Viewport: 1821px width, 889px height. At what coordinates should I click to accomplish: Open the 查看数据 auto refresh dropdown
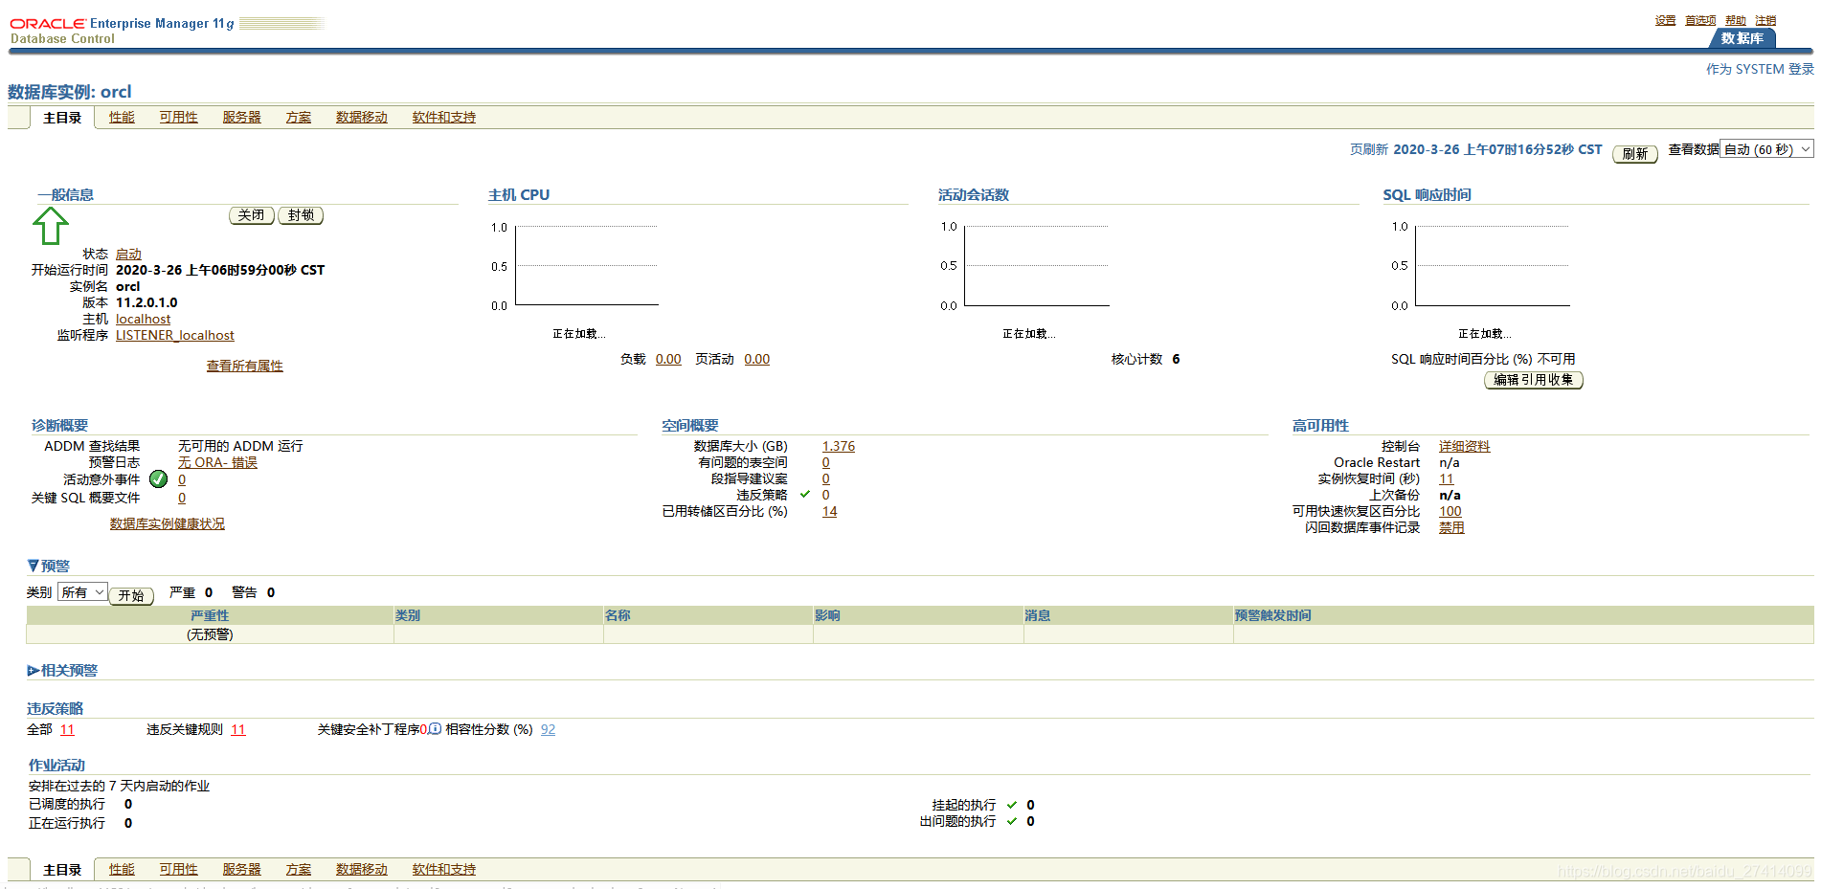click(1766, 149)
